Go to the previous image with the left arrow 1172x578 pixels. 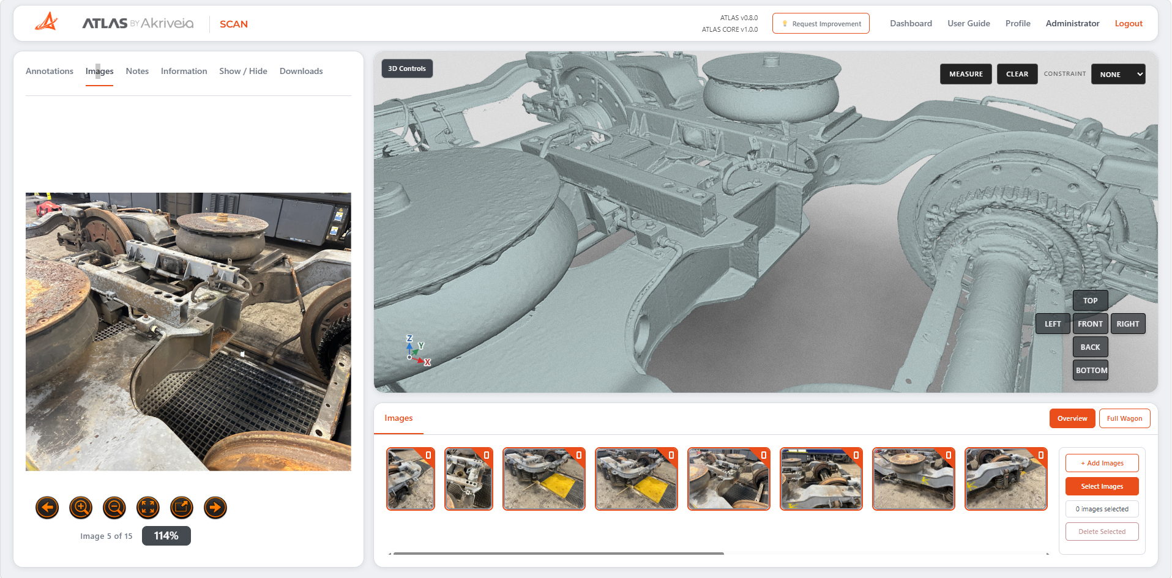click(47, 507)
